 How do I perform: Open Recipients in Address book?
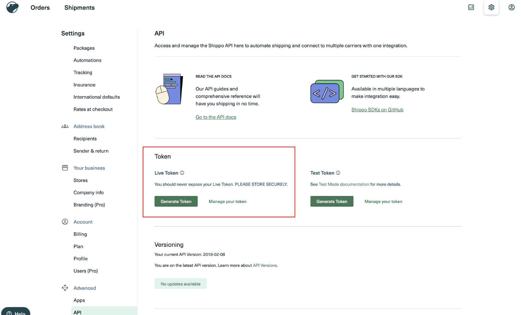coord(85,139)
